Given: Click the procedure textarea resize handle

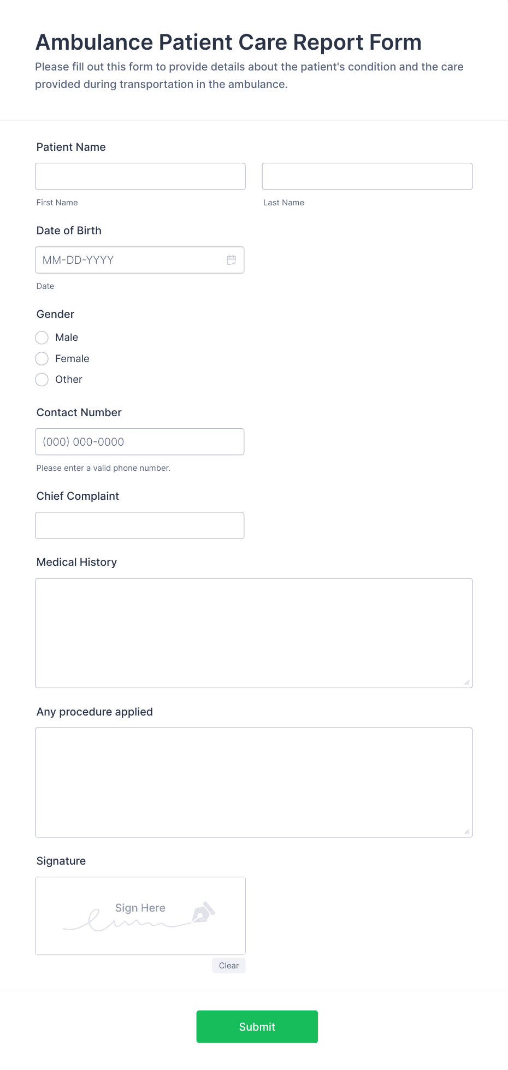Looking at the screenshot, I should [467, 831].
